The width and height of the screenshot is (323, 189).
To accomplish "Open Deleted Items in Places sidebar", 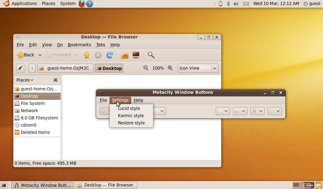I will [37, 132].
